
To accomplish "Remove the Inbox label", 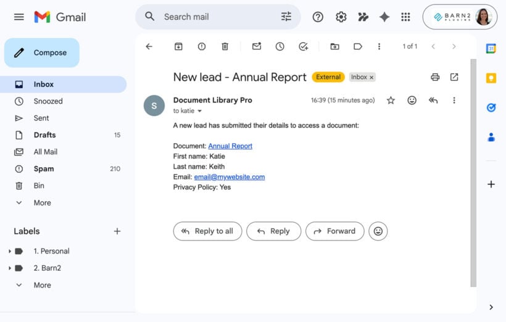I will (x=371, y=78).
